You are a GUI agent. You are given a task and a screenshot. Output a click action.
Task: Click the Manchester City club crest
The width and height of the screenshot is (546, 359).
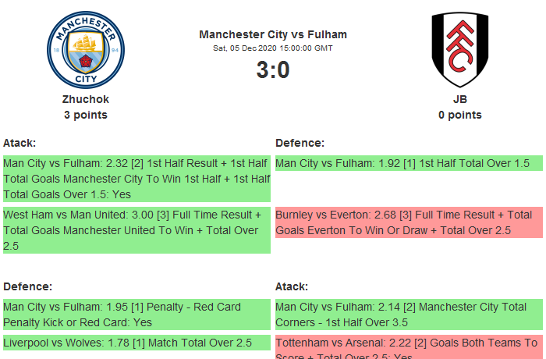(86, 51)
